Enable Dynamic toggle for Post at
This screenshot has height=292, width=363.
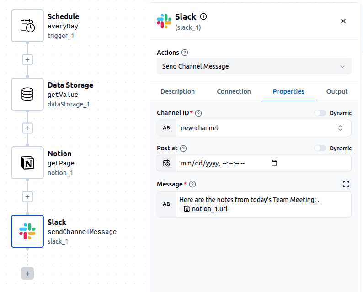point(320,148)
